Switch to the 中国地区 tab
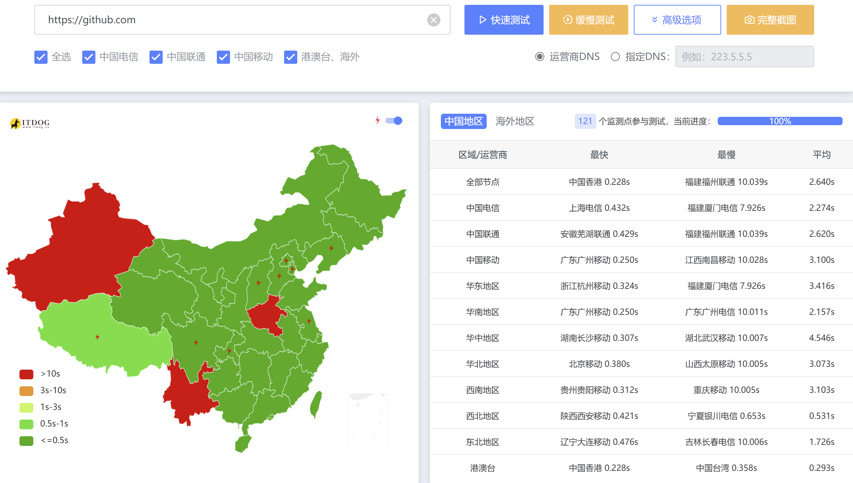 [x=463, y=121]
